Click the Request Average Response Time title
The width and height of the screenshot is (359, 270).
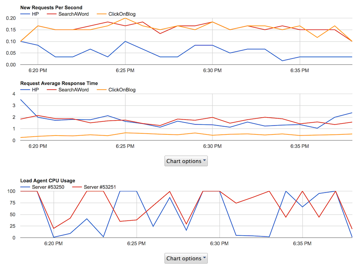click(59, 83)
